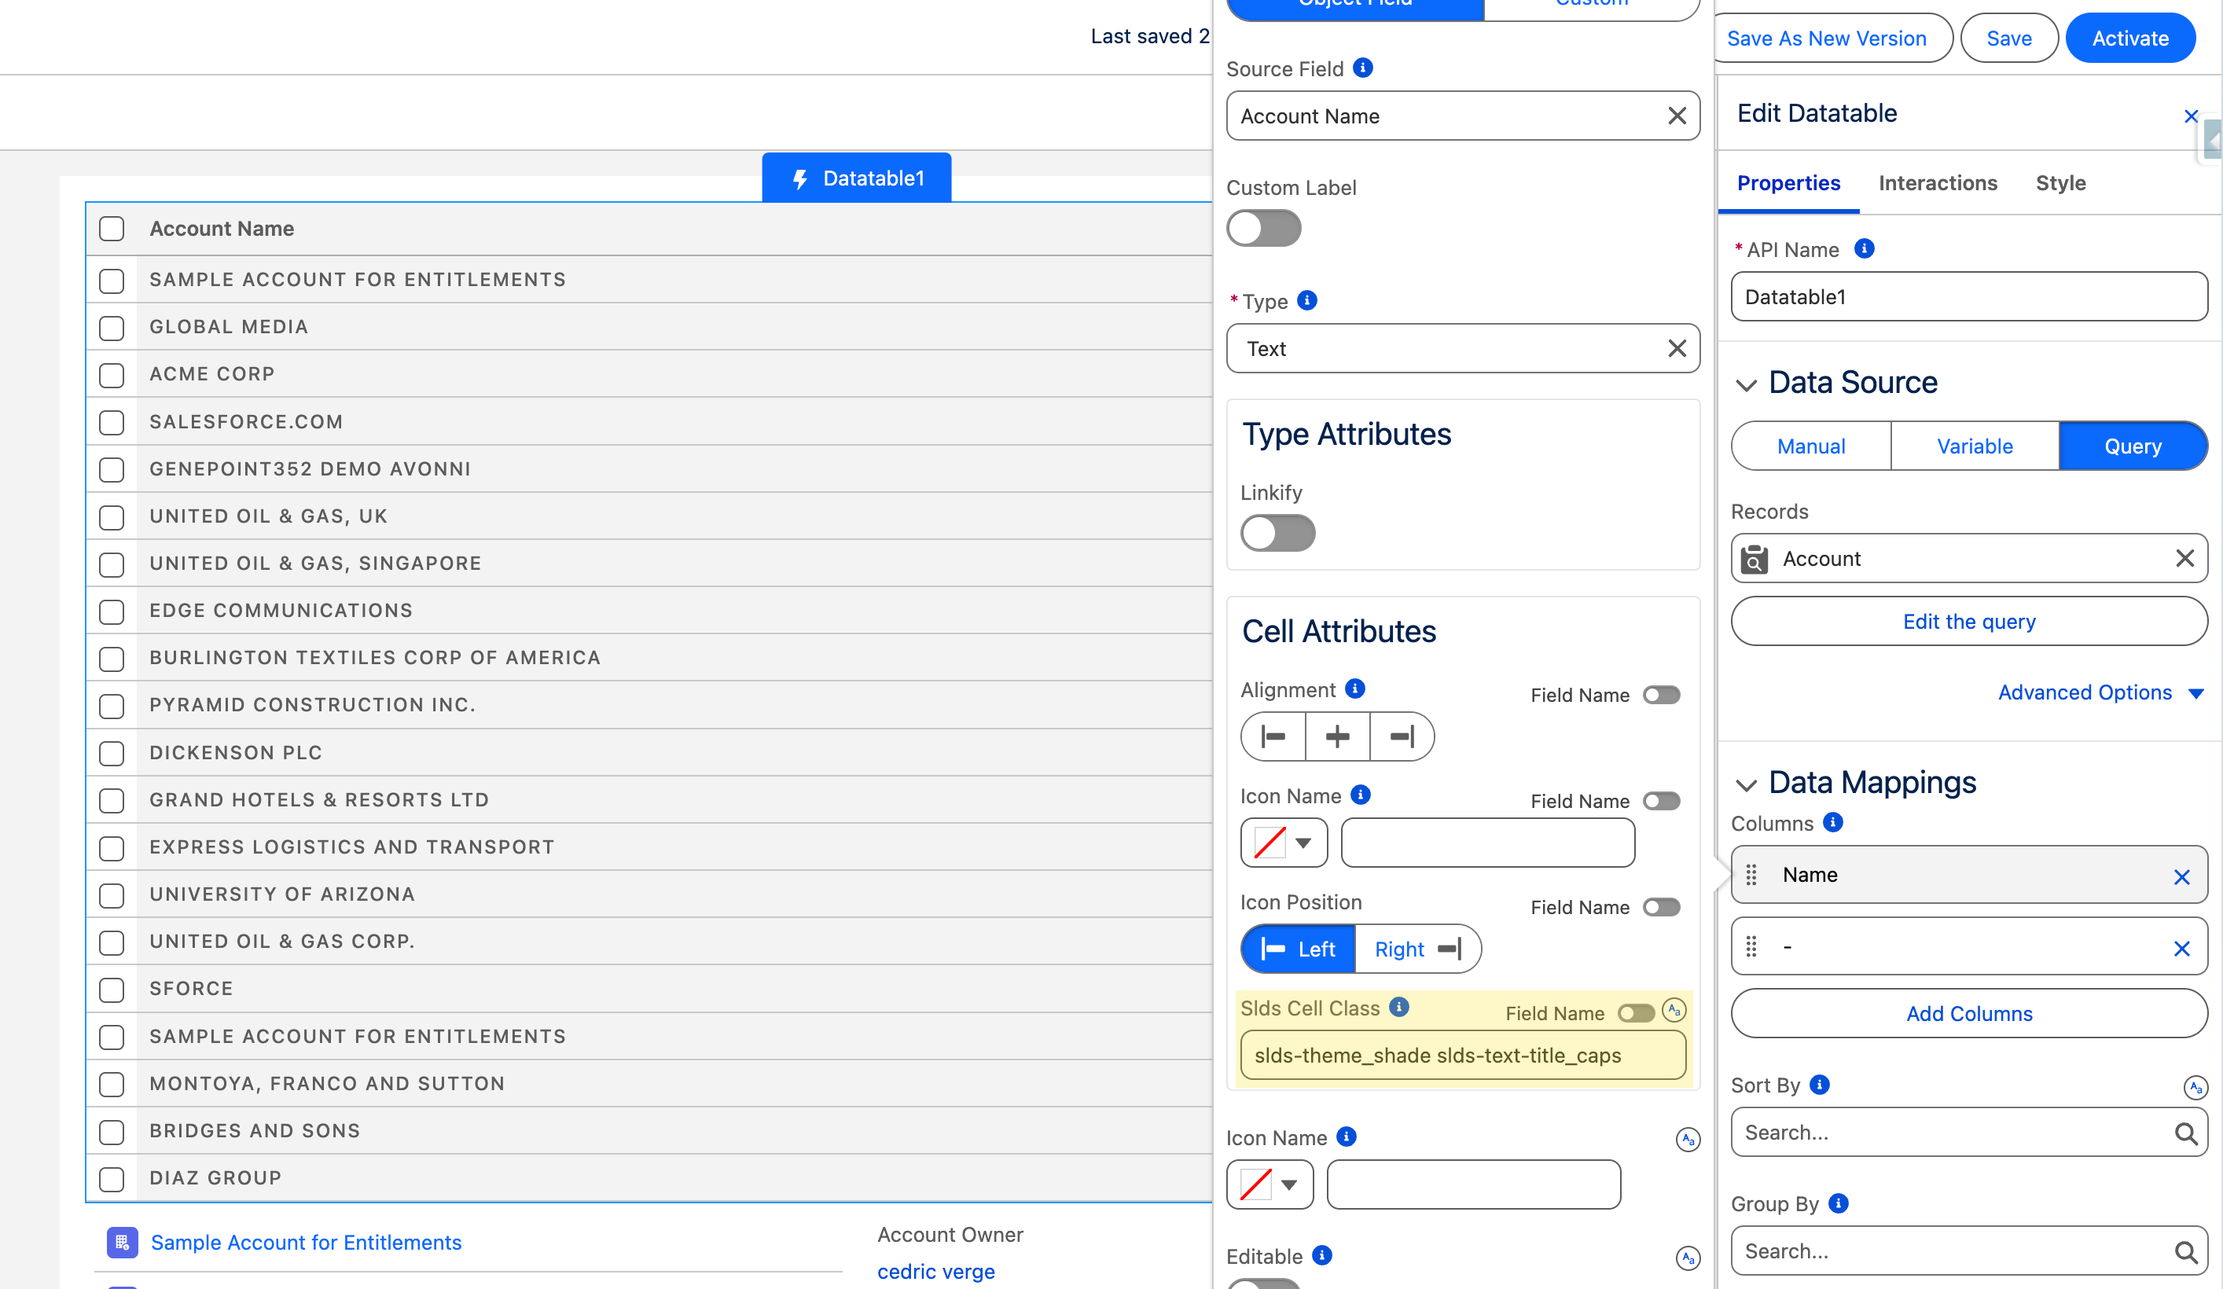Image resolution: width=2223 pixels, height=1289 pixels.
Task: Turn on the Linkify toggle
Action: point(1277,533)
